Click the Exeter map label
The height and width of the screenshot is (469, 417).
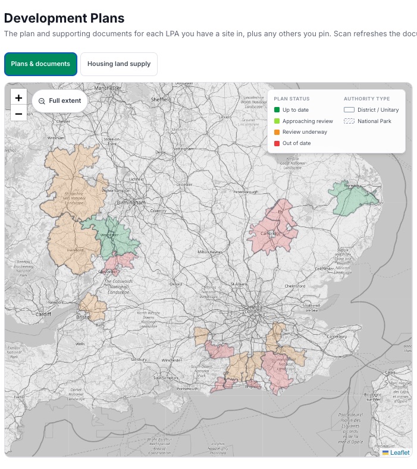20,397
